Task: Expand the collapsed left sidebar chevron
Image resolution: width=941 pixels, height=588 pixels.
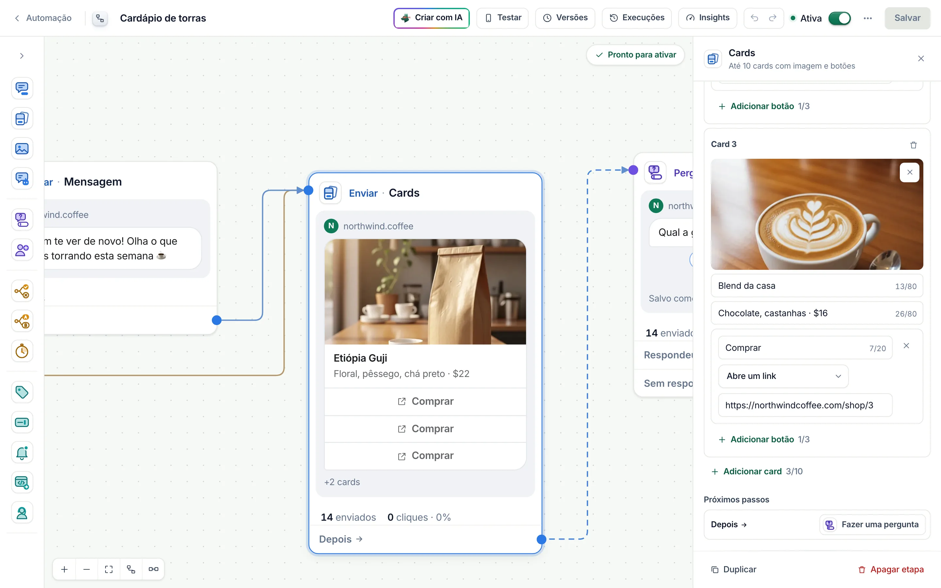Action: point(22,56)
